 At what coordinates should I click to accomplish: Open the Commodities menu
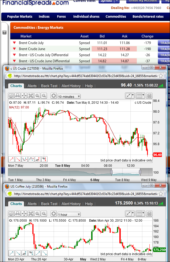coord(116,17)
